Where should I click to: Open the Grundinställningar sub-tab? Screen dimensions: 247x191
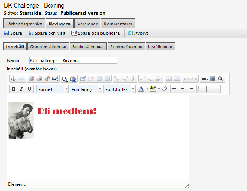pyautogui.click(x=48, y=47)
